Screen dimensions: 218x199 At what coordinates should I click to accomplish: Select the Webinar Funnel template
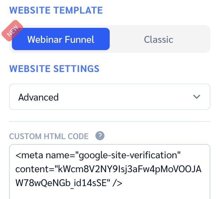click(x=61, y=39)
